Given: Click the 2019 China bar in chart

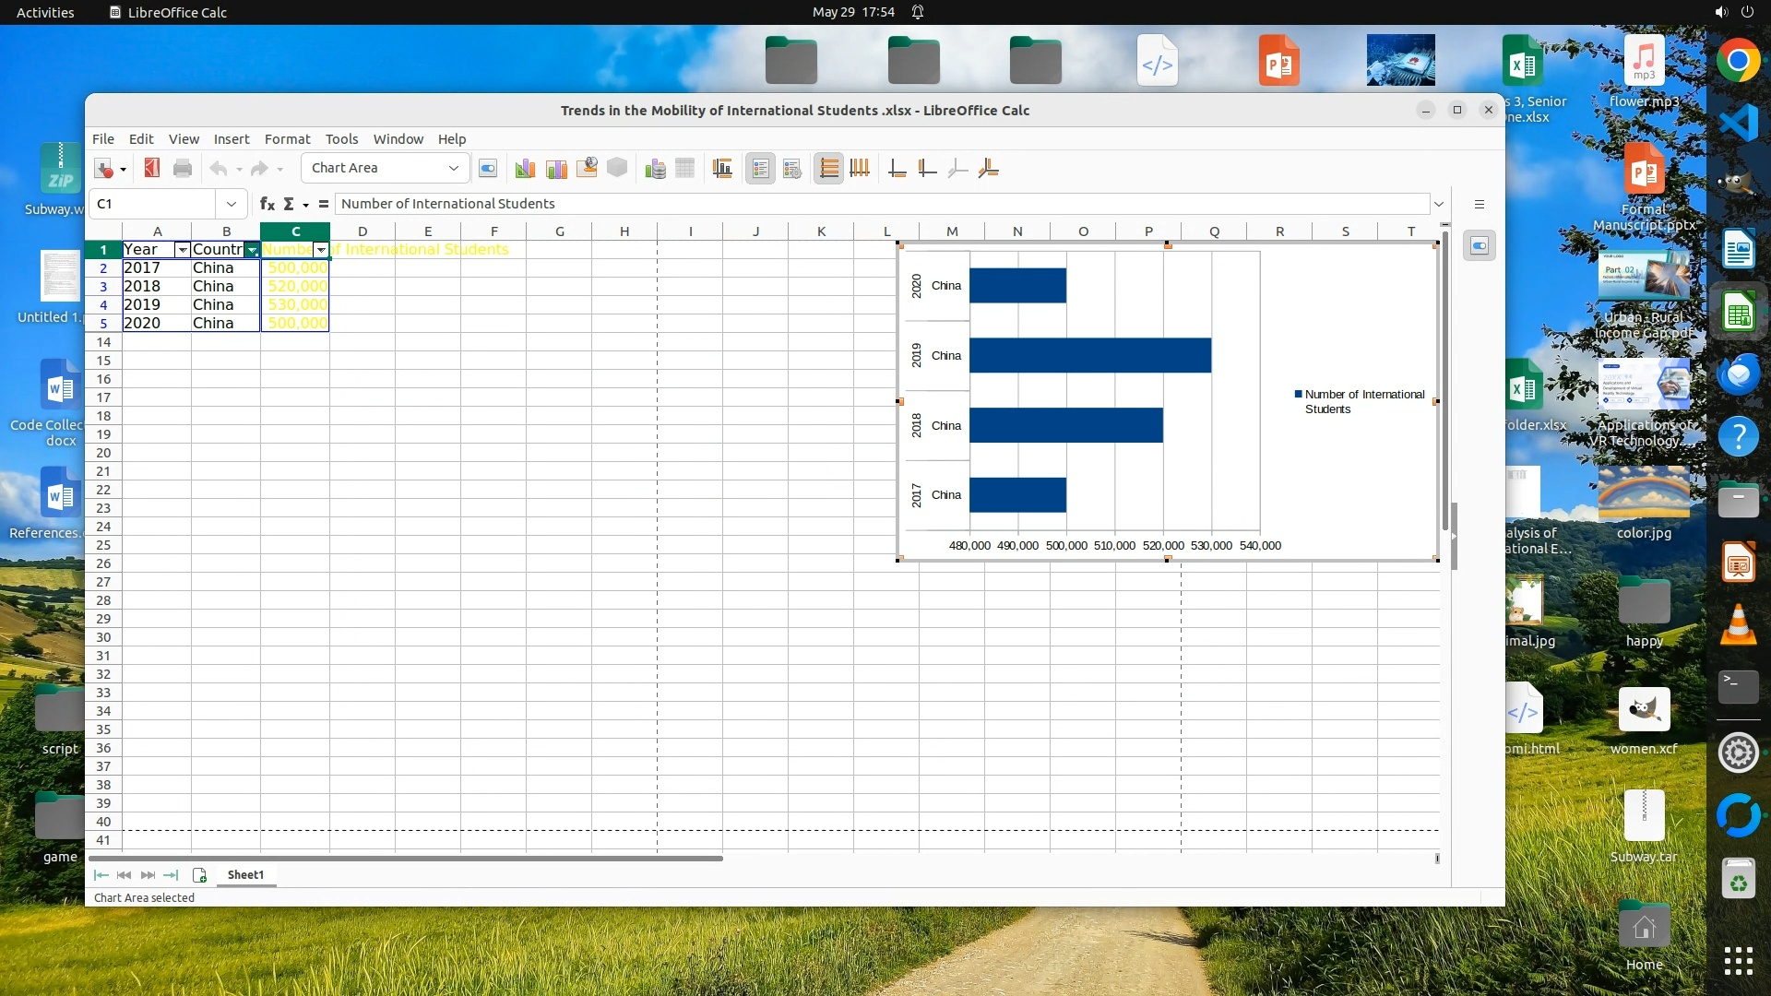Looking at the screenshot, I should [1089, 355].
